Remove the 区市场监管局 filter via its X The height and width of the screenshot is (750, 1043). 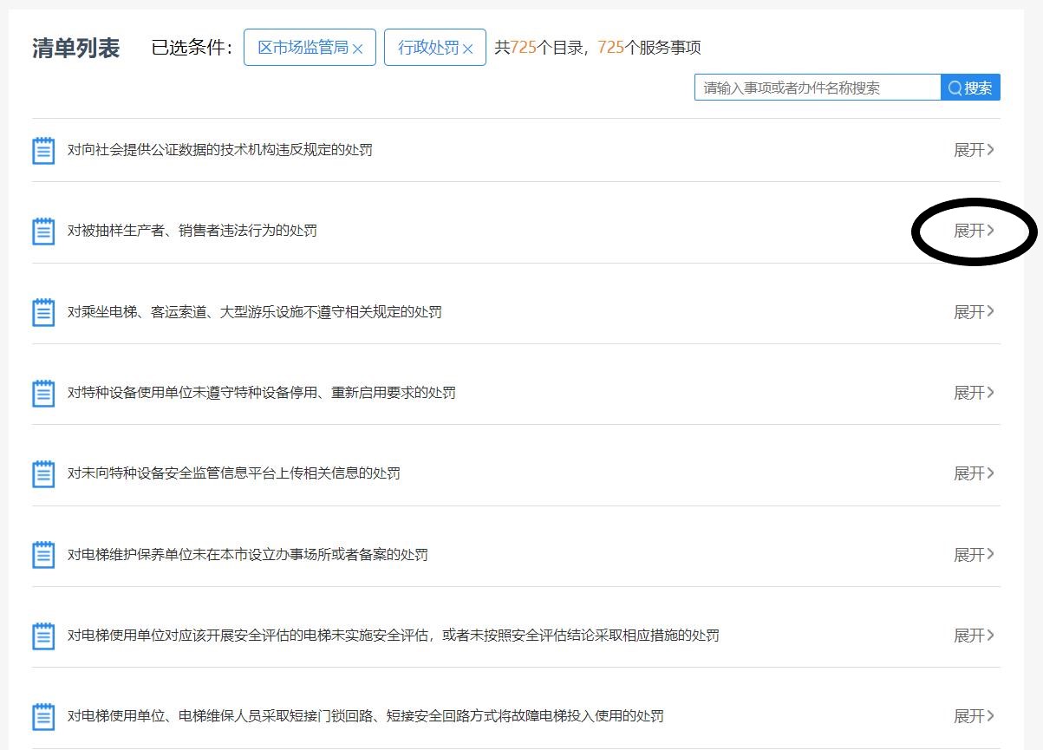357,49
